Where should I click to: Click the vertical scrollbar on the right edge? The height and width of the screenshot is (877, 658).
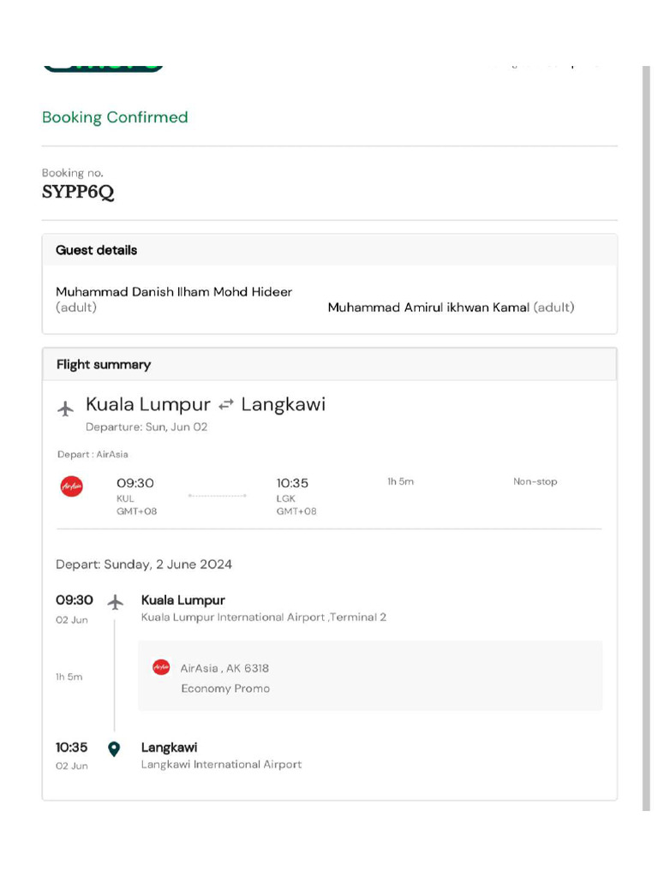(646, 437)
